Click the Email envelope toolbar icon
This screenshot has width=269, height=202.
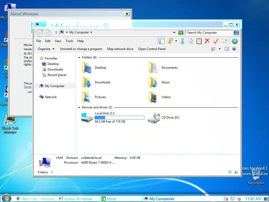(224, 41)
